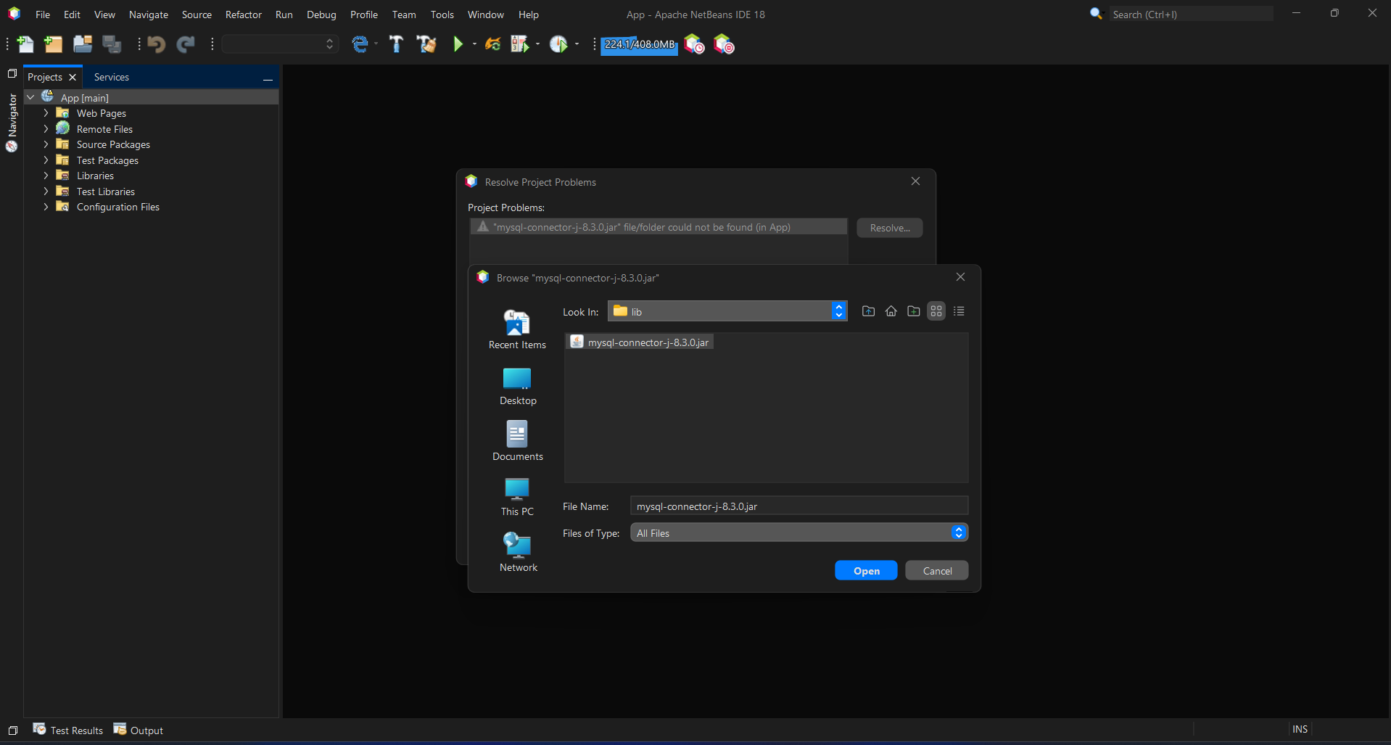Go up one folder level in browse dialog
The height and width of the screenshot is (745, 1391).
[x=868, y=311]
